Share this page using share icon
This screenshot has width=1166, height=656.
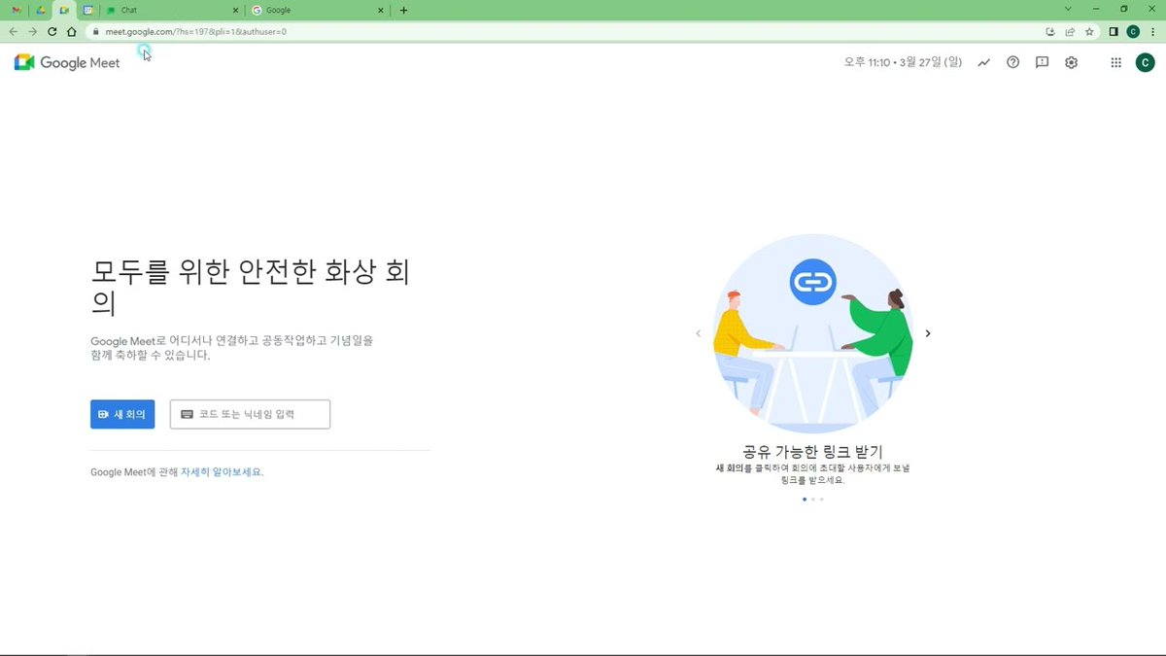[x=1070, y=31]
